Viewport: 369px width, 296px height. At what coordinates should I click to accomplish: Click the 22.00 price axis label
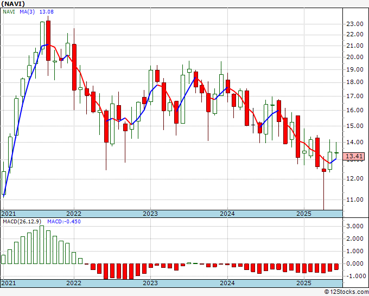[x=355, y=35]
